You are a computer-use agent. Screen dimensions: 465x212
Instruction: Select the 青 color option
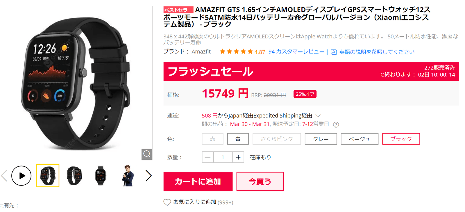(238, 139)
